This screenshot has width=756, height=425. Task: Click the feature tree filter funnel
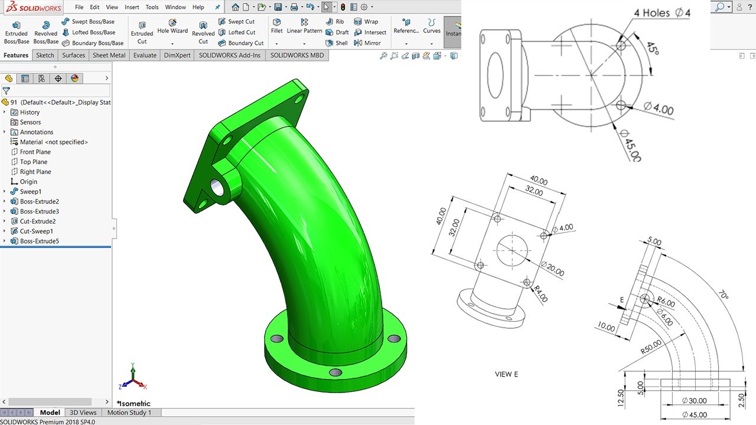[x=6, y=91]
